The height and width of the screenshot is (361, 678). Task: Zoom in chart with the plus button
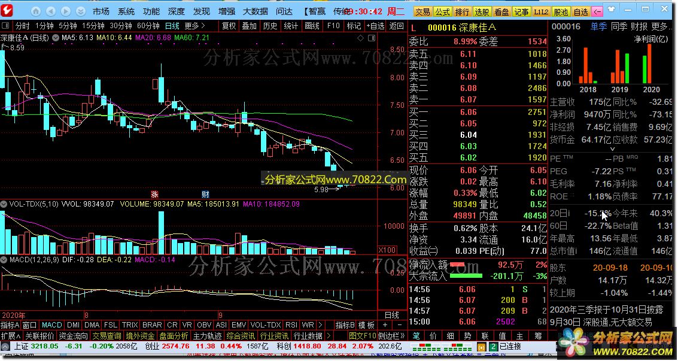tap(384, 324)
